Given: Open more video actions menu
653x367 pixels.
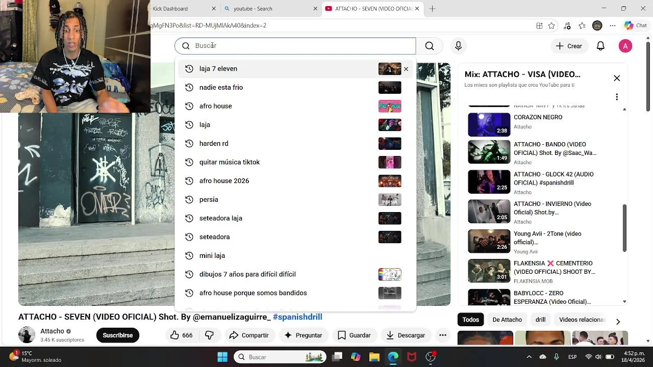Looking at the screenshot, I should [443, 335].
